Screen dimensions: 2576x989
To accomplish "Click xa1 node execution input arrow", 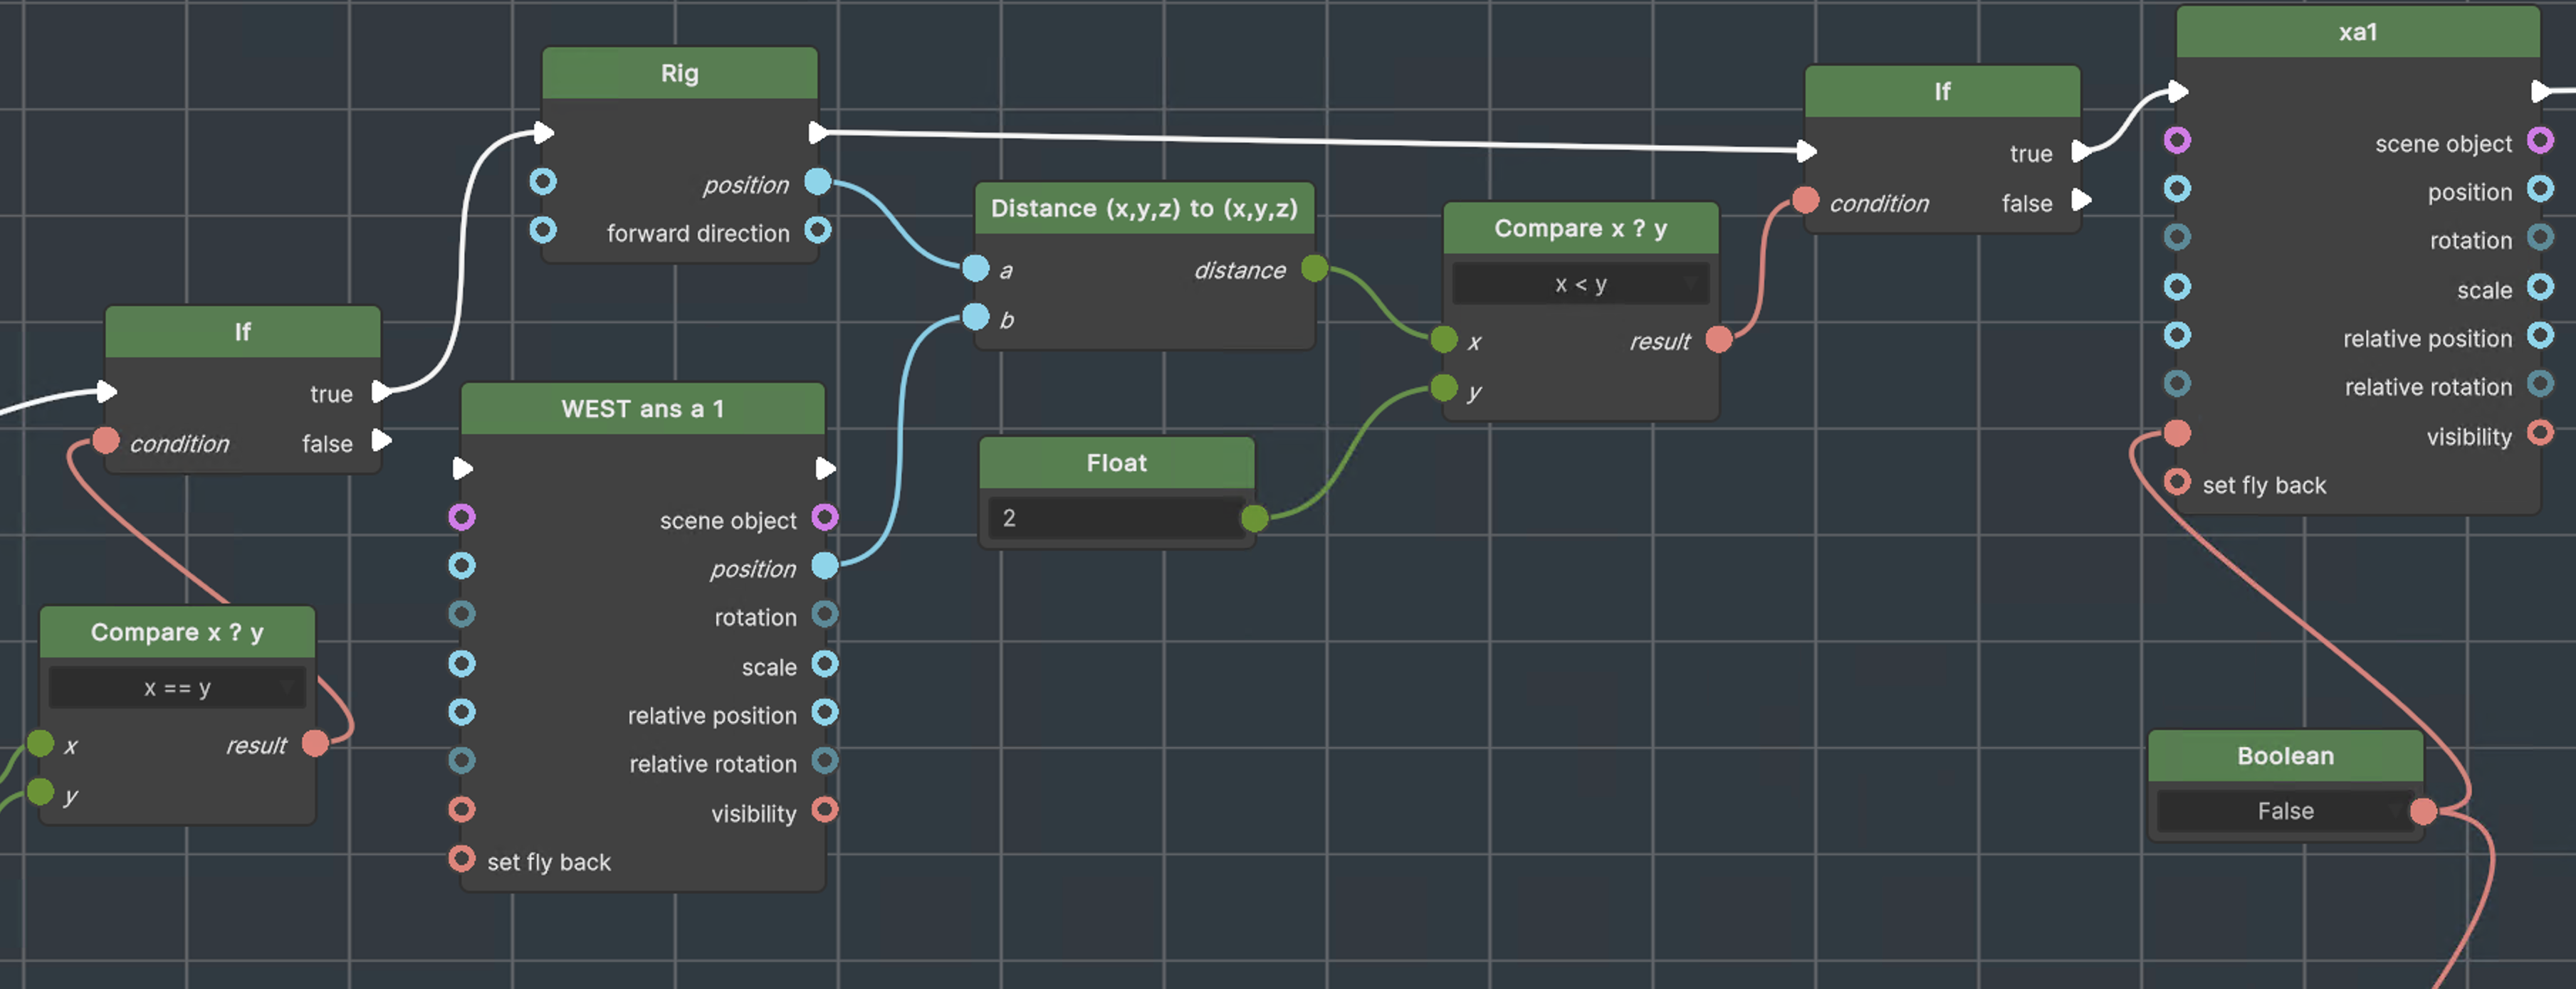I will click(x=2178, y=92).
